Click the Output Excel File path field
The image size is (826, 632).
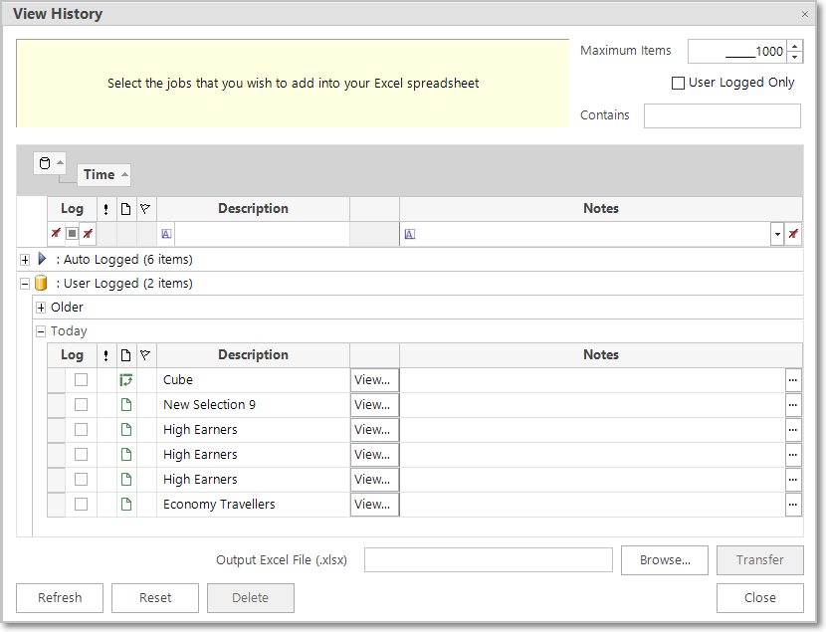pyautogui.click(x=489, y=560)
